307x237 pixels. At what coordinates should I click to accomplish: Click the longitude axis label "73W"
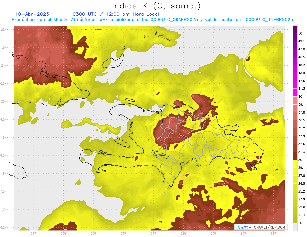pos(123,233)
